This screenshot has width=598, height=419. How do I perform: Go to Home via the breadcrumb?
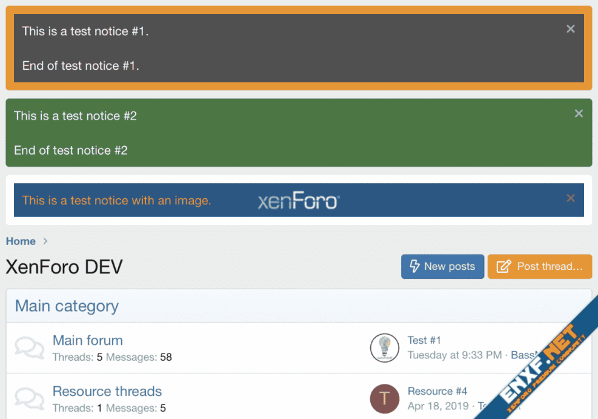coord(21,241)
